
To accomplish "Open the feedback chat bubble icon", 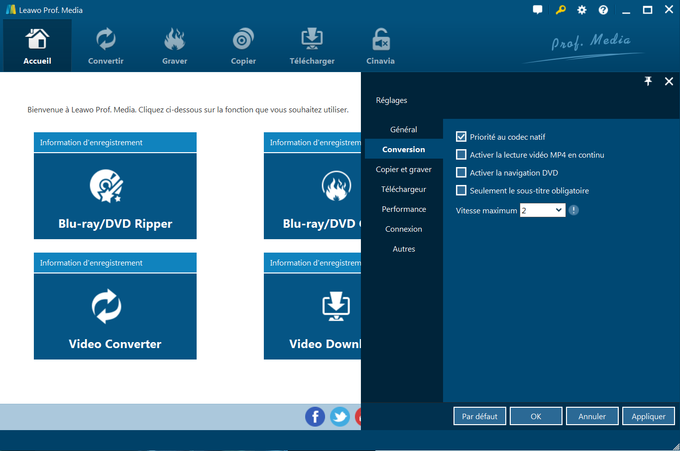I will pyautogui.click(x=538, y=10).
